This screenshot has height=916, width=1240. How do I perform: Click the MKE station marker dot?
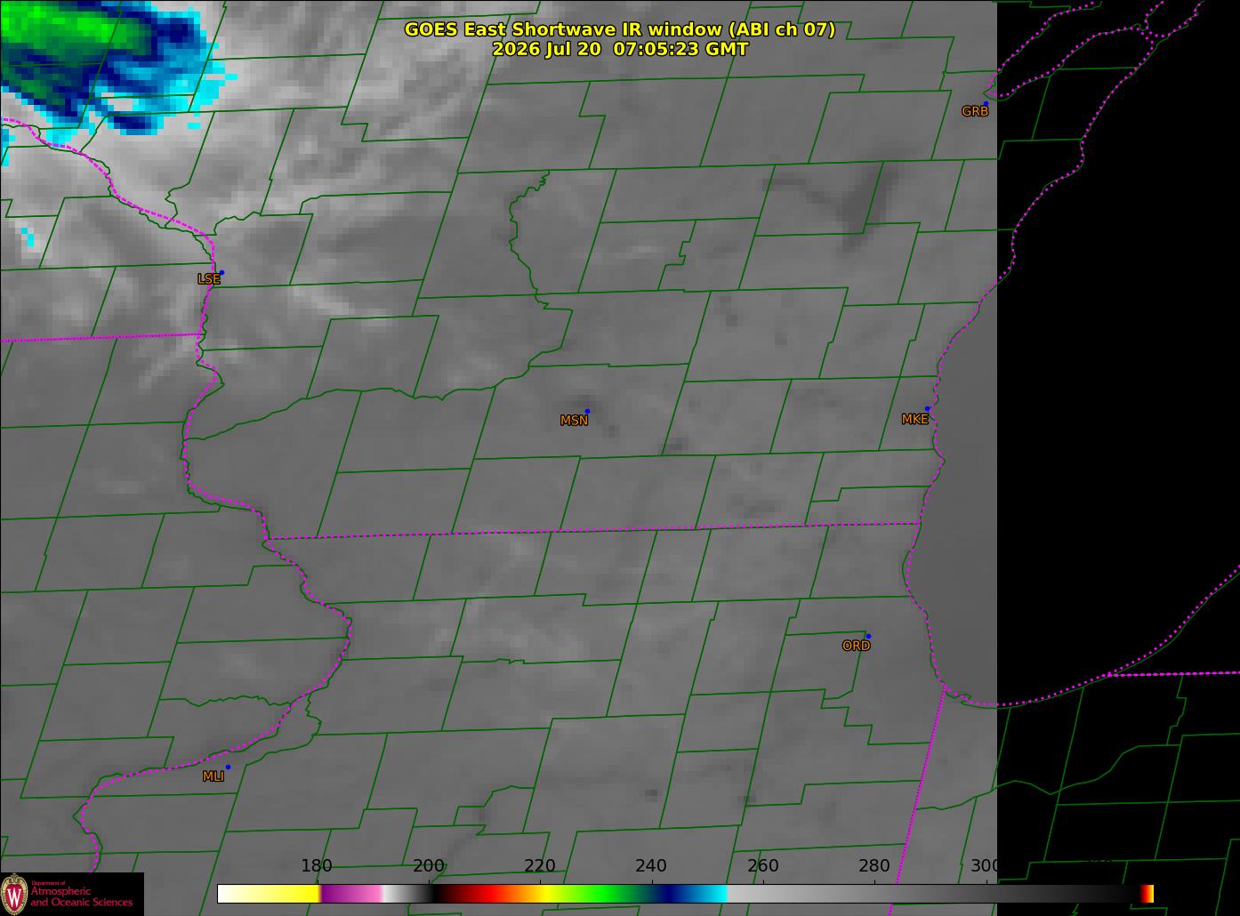927,409
